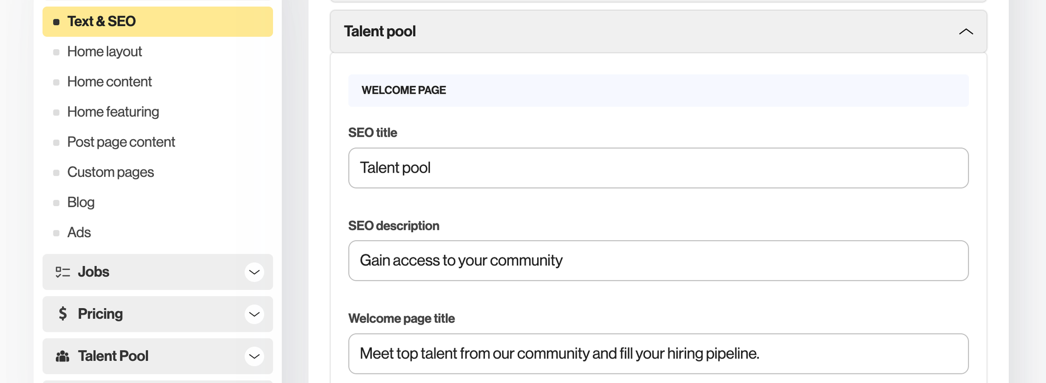Expand the Talent Pool sidebar section
The width and height of the screenshot is (1046, 383).
coord(254,356)
